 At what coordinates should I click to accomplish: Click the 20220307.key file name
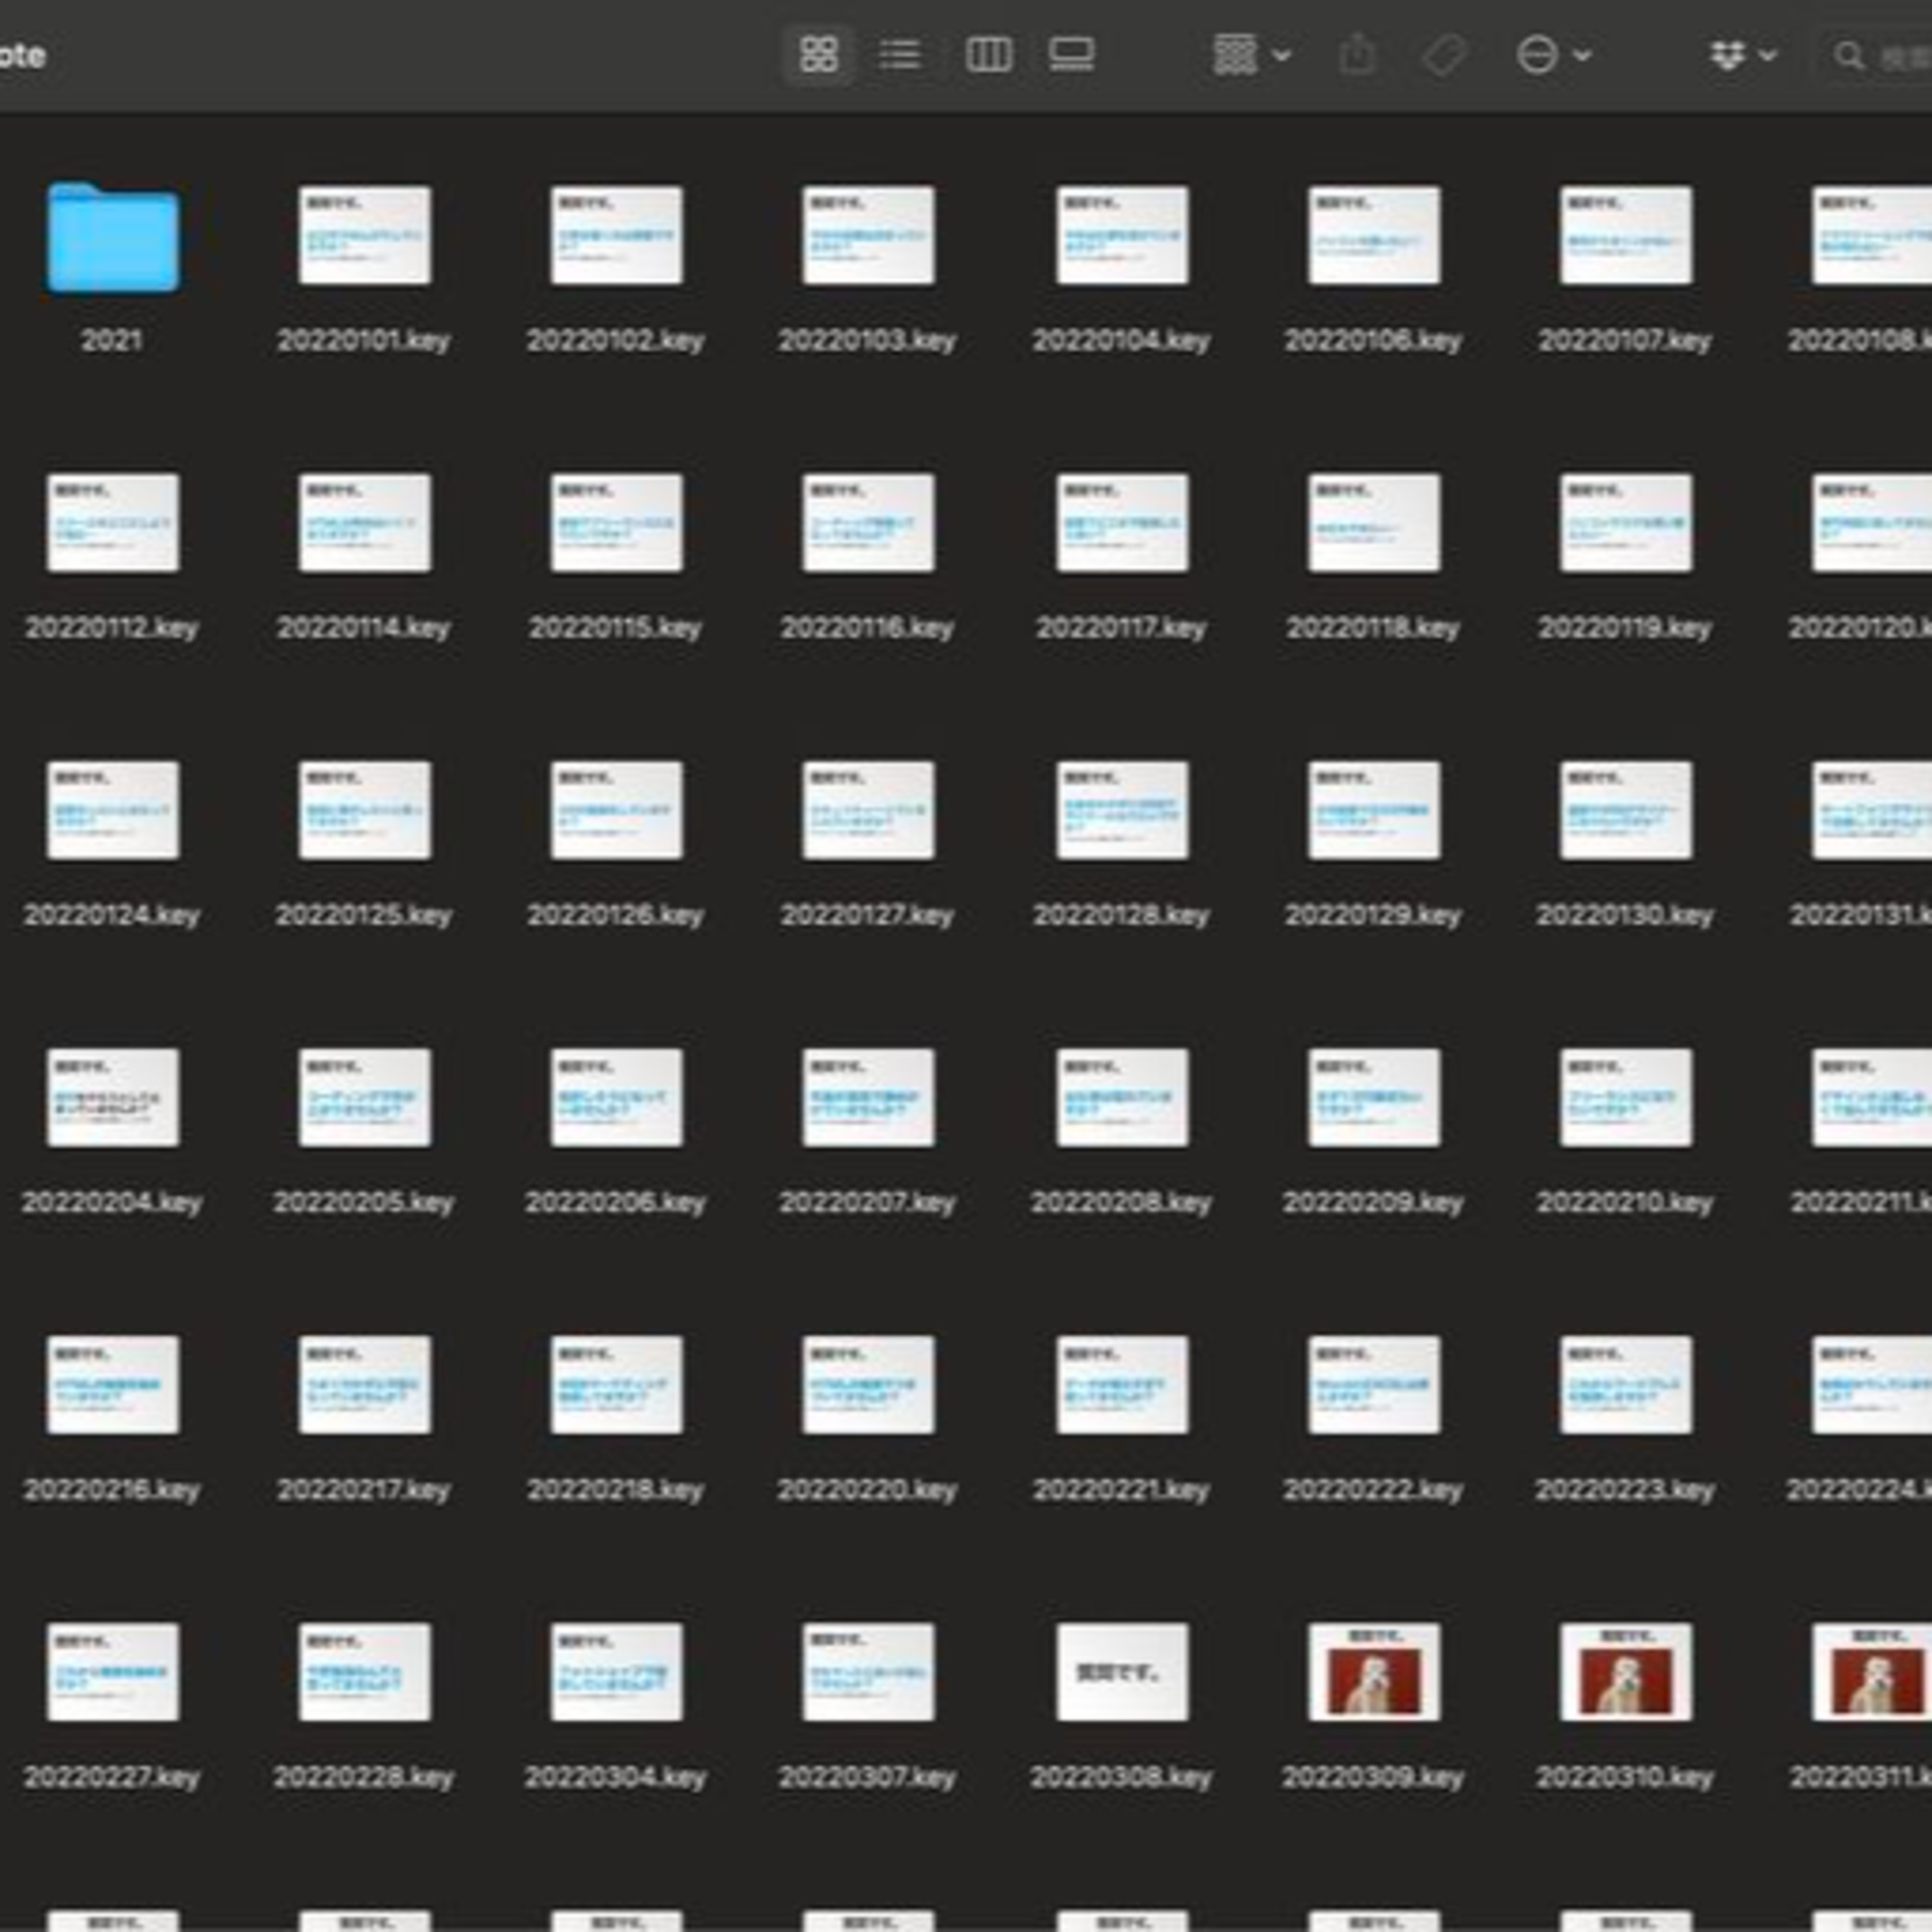pyautogui.click(x=868, y=1777)
